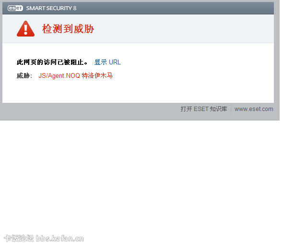Click the 卡饭论坛 watermark characters
This screenshot has width=307, height=246.
pos(19,238)
